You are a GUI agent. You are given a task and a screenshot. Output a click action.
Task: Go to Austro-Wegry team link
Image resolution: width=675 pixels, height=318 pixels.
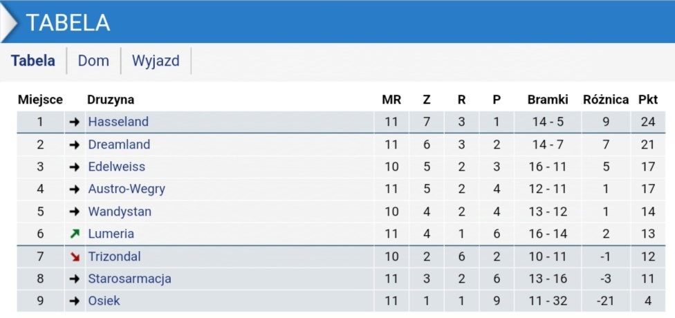(x=127, y=189)
